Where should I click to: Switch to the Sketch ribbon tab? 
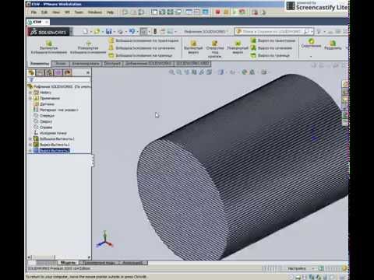(61, 64)
